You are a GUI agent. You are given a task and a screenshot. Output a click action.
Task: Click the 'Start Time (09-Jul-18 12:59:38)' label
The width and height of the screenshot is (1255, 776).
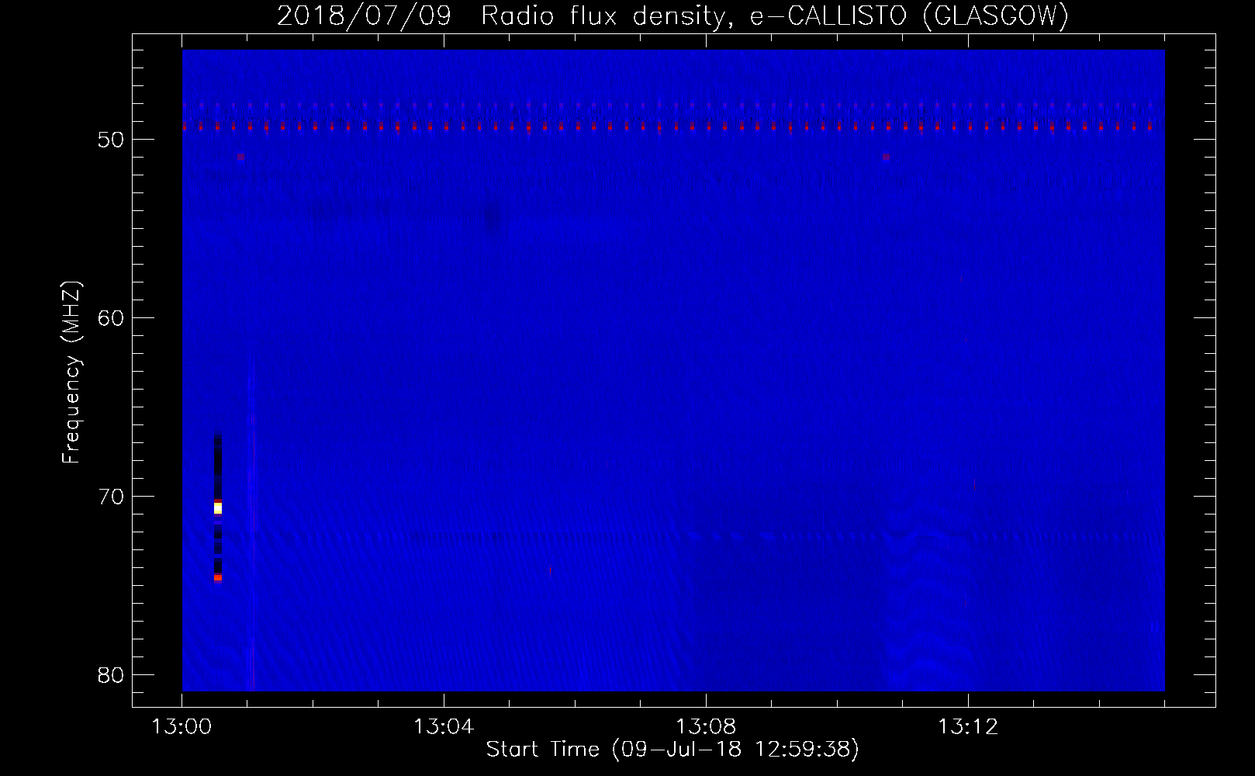(672, 750)
